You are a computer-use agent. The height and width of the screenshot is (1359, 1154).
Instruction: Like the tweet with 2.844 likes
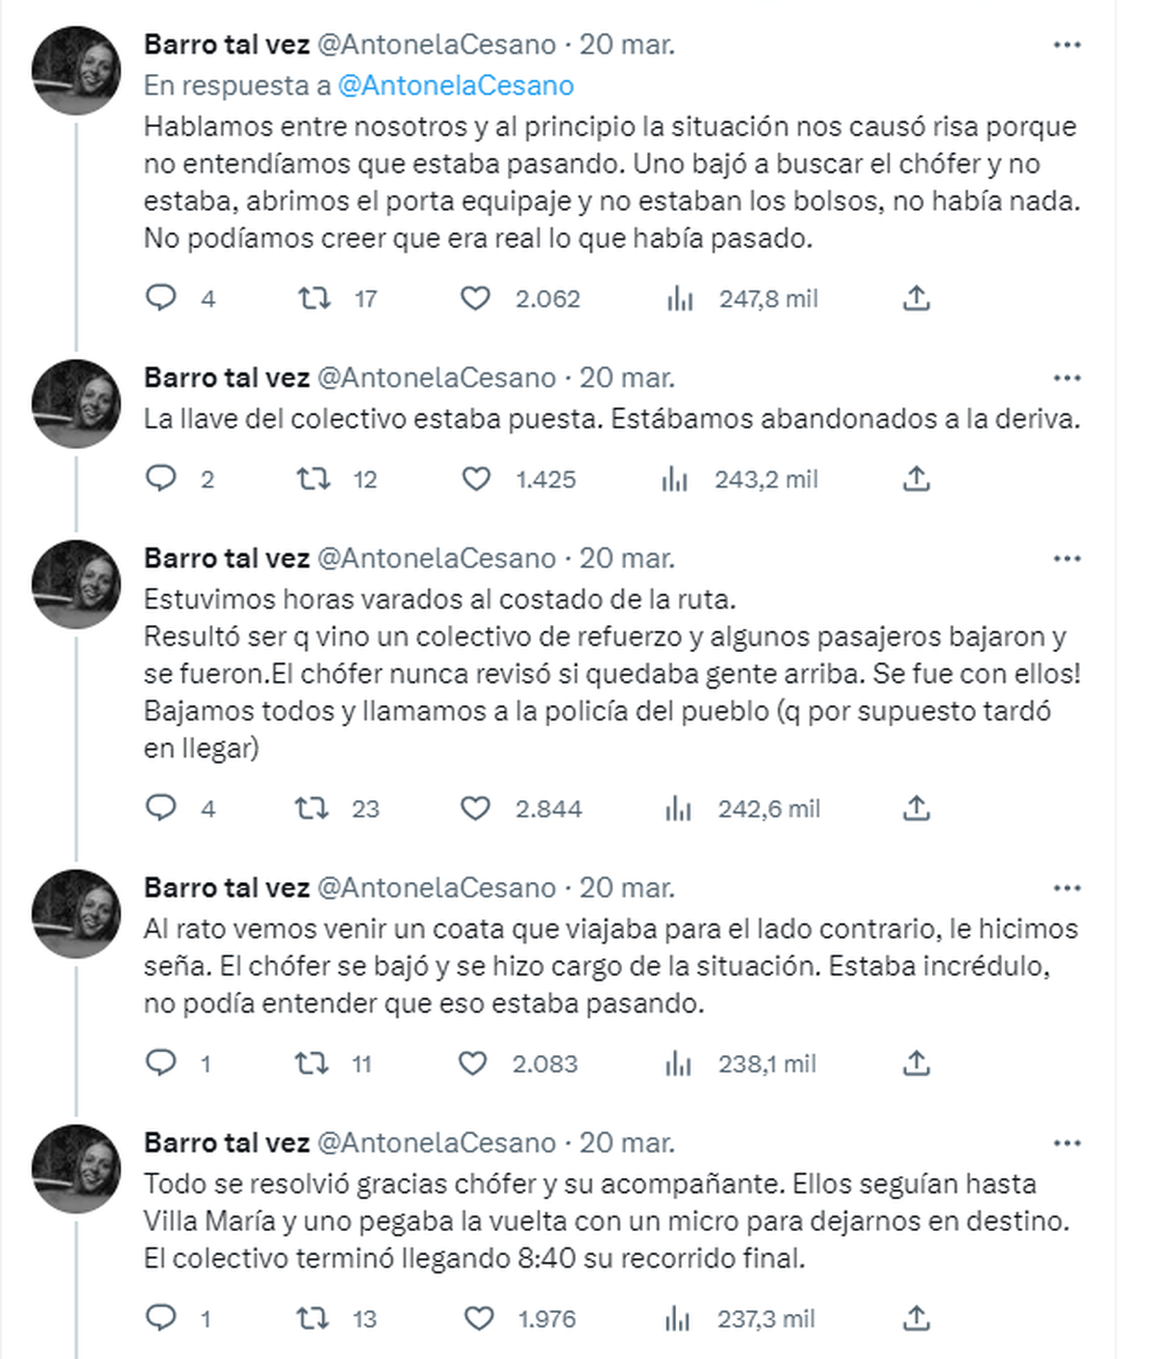click(x=475, y=809)
